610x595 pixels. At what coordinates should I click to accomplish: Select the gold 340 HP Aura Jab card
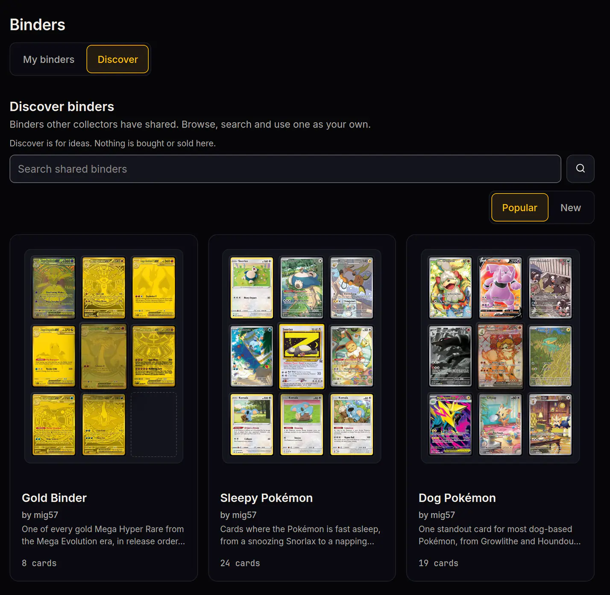104,288
